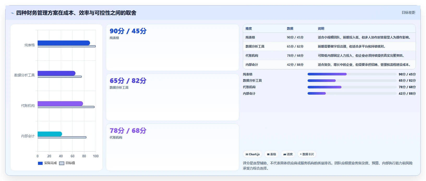This screenshot has height=181, width=426.
Task: Click the 说明 column header
Action: click(321, 29)
